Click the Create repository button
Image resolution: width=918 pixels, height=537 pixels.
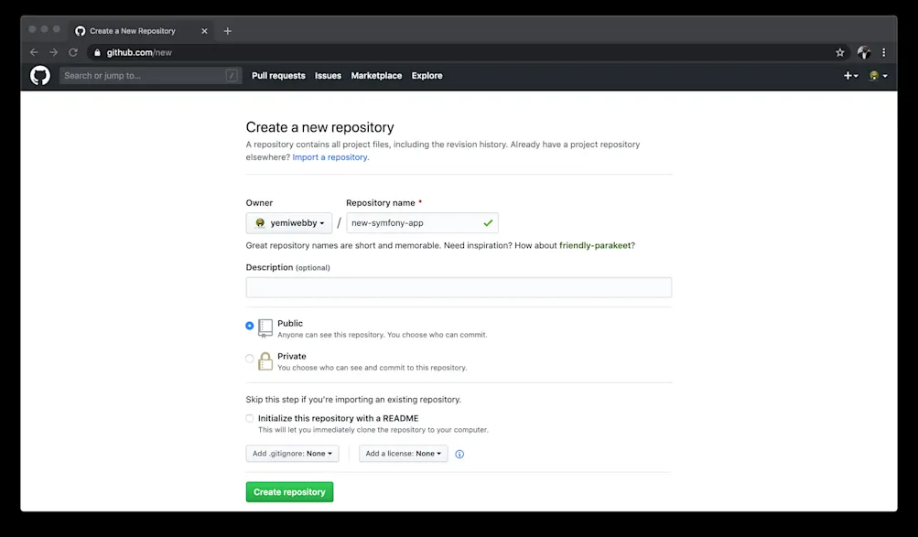click(289, 491)
